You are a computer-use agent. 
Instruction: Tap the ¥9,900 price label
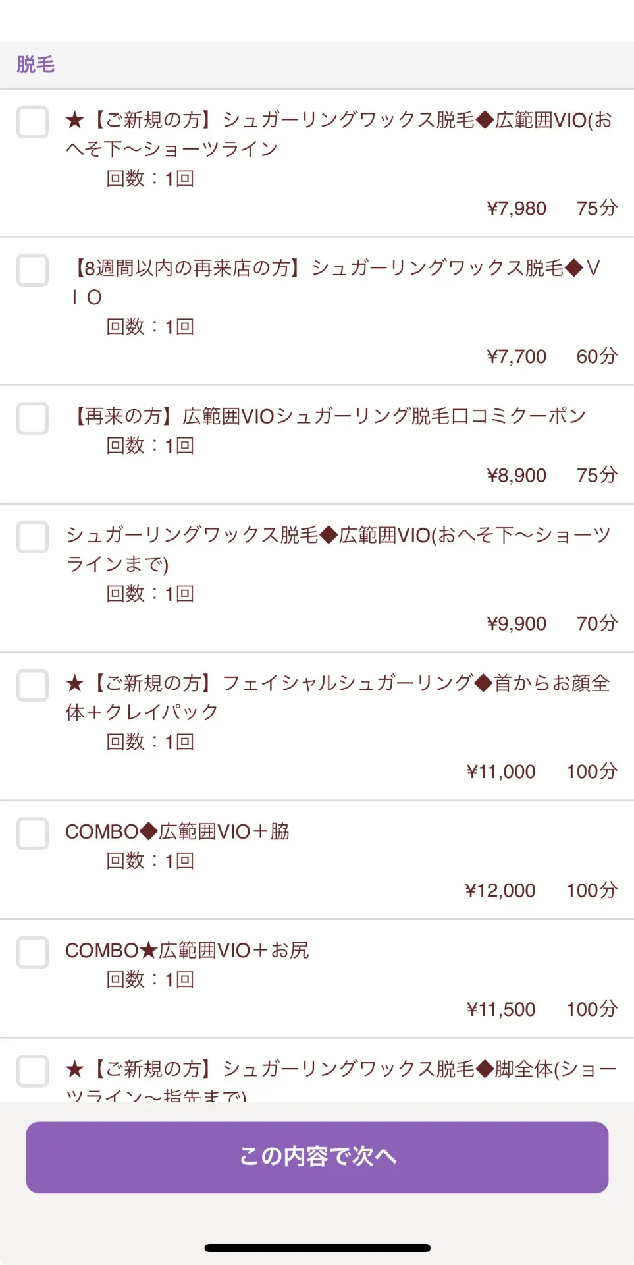pyautogui.click(x=516, y=623)
